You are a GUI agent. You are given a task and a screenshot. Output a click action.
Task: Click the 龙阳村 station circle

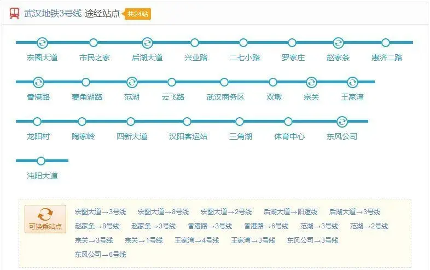(37, 122)
